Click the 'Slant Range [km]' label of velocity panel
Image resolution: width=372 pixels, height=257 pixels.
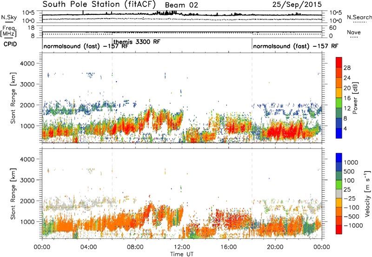coord(13,193)
